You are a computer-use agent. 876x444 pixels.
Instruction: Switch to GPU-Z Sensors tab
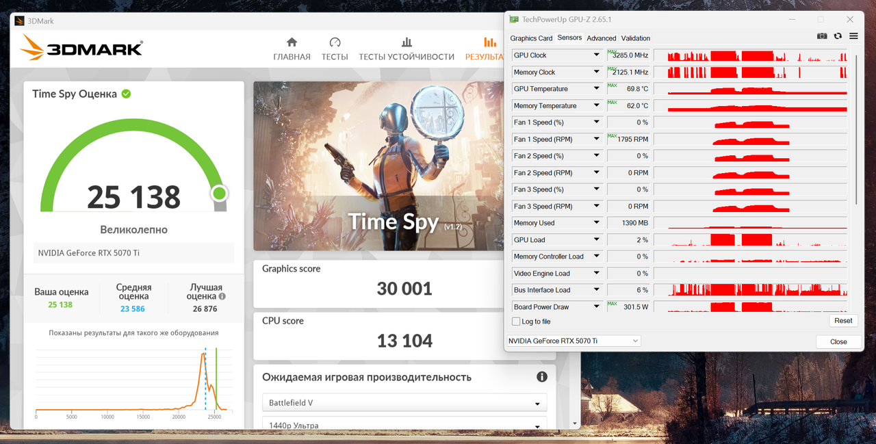pos(569,38)
